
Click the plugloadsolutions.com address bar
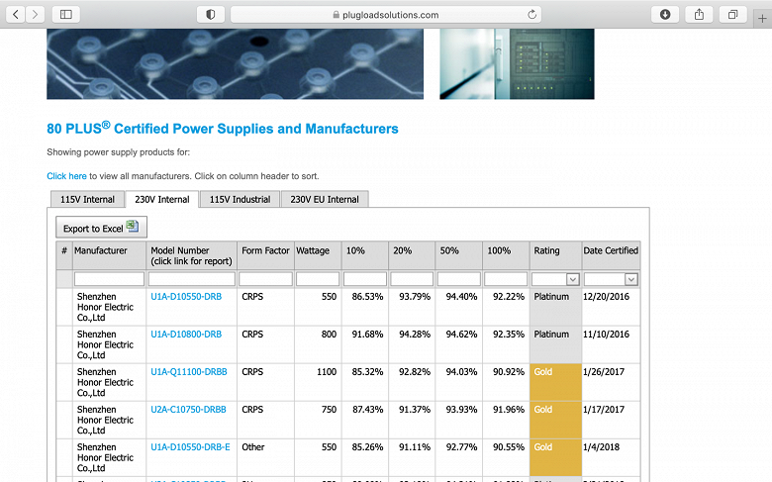coord(386,14)
